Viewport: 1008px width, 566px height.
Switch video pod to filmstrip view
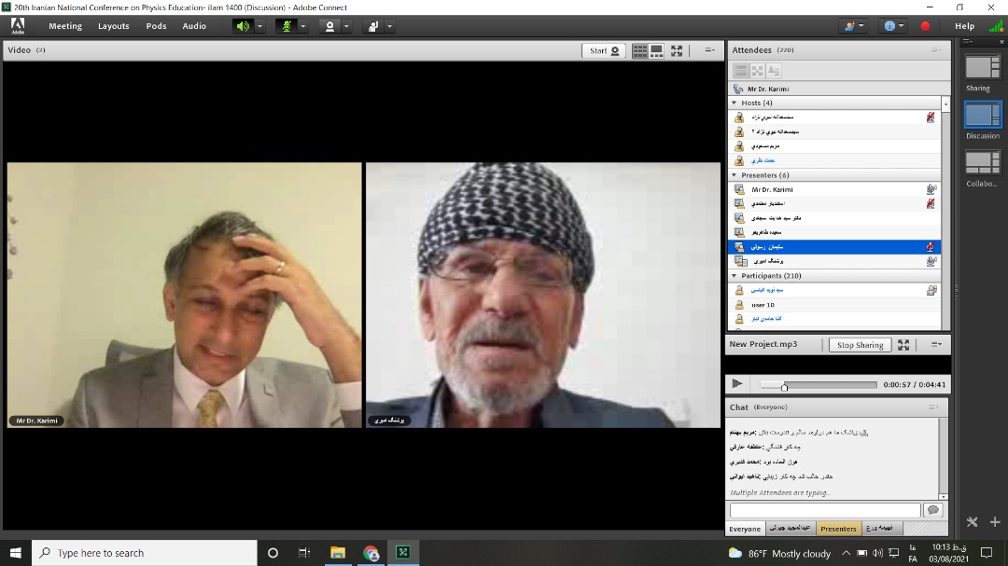(x=657, y=50)
